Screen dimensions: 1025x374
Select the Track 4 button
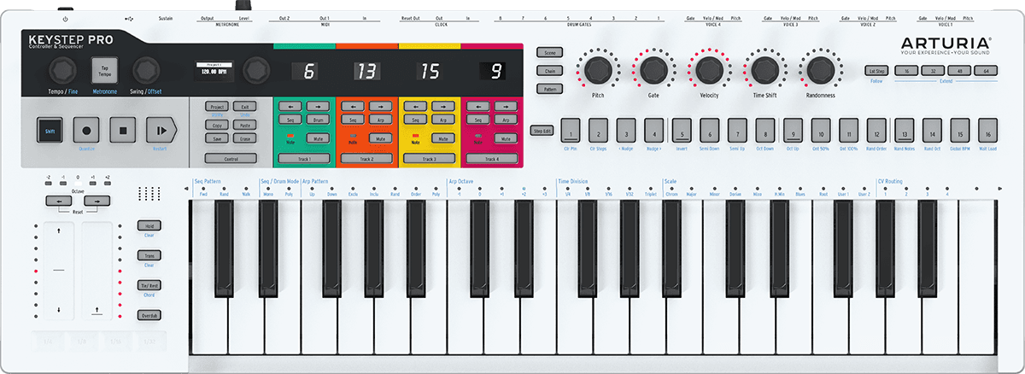coord(492,159)
